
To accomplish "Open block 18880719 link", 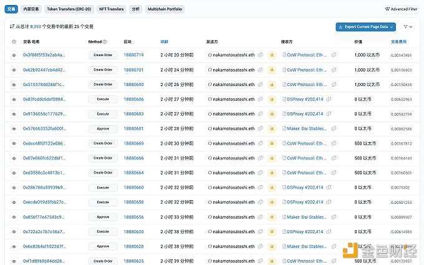I will click(133, 55).
